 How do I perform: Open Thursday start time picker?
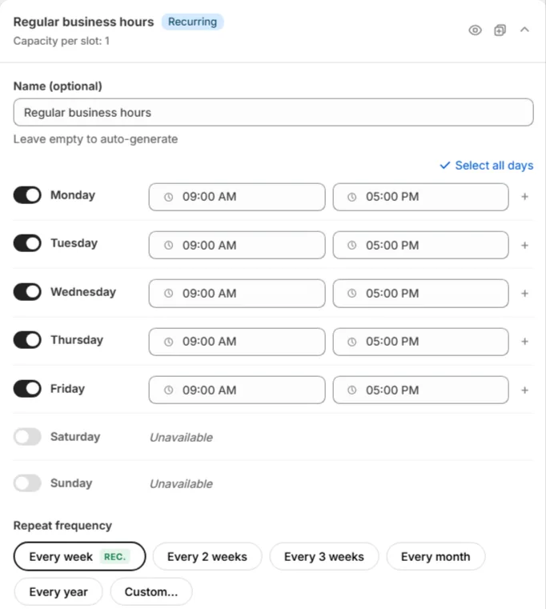[237, 342]
